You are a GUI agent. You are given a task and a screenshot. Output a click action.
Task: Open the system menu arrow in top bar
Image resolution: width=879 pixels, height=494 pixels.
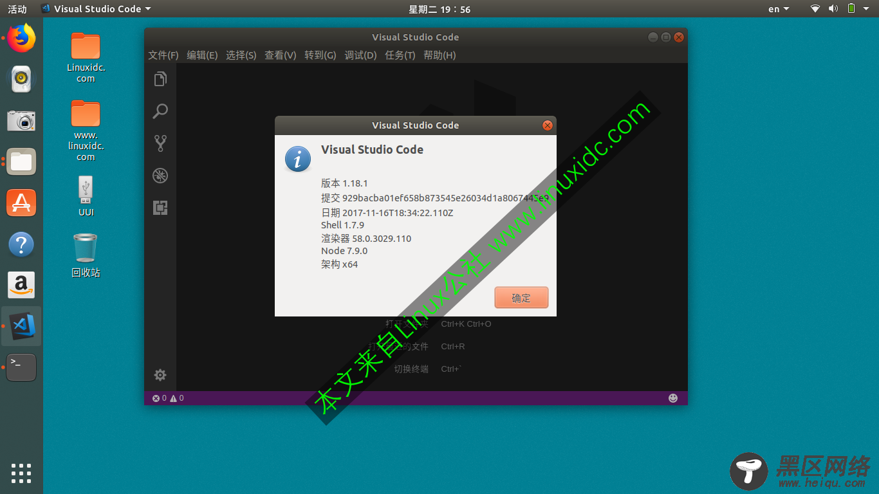(x=866, y=9)
